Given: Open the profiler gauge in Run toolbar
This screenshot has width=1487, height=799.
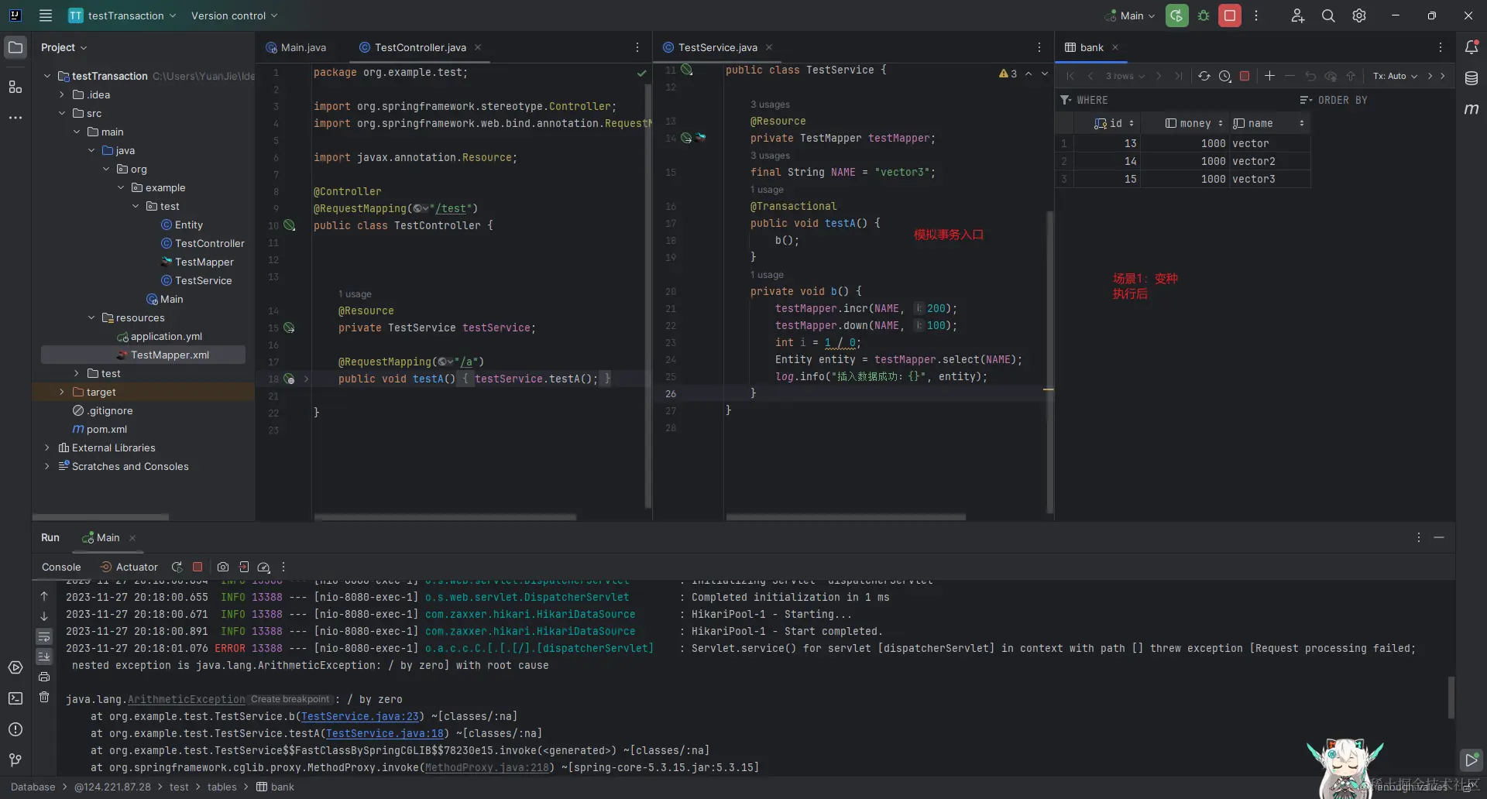Looking at the screenshot, I should [263, 567].
